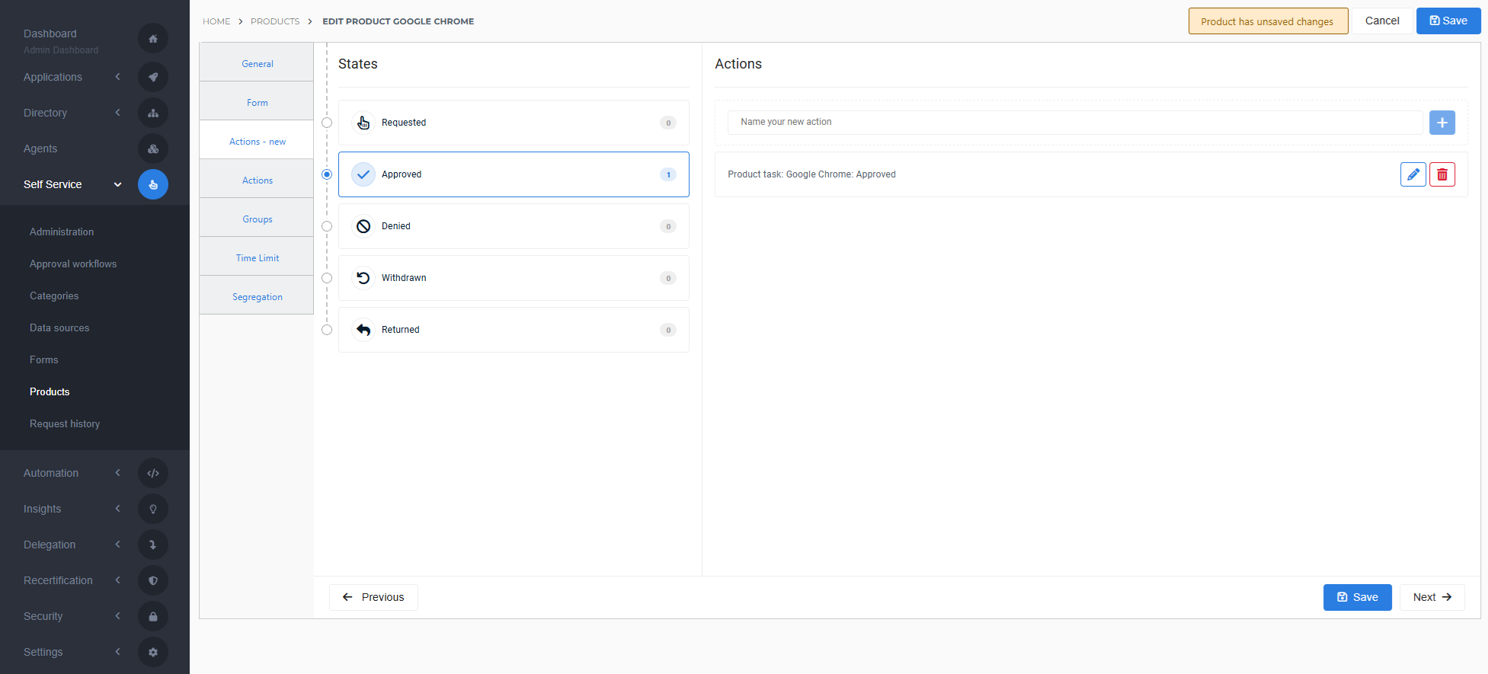1488x674 pixels.
Task: Go to the Next step
Action: [1432, 597]
